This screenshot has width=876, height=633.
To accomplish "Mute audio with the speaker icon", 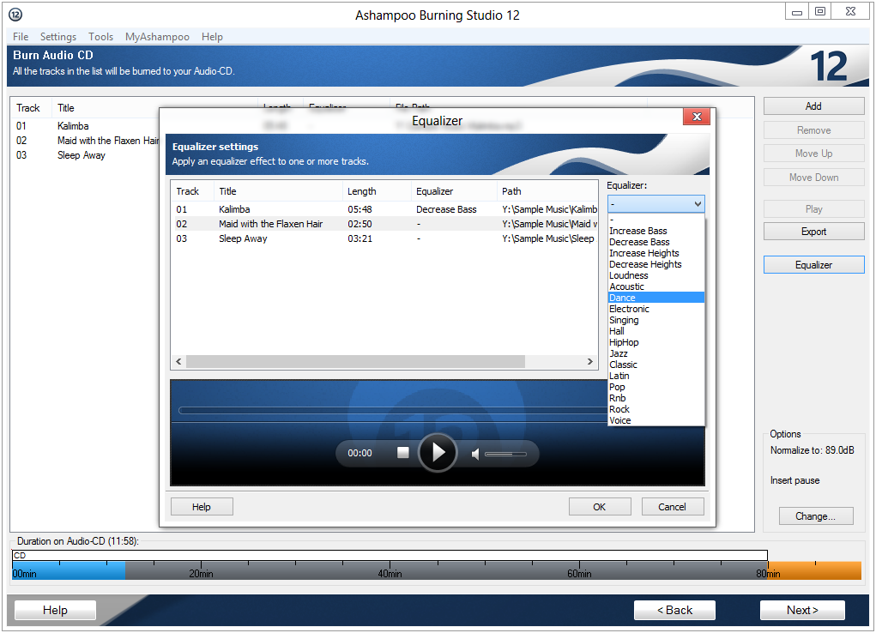I will (475, 455).
